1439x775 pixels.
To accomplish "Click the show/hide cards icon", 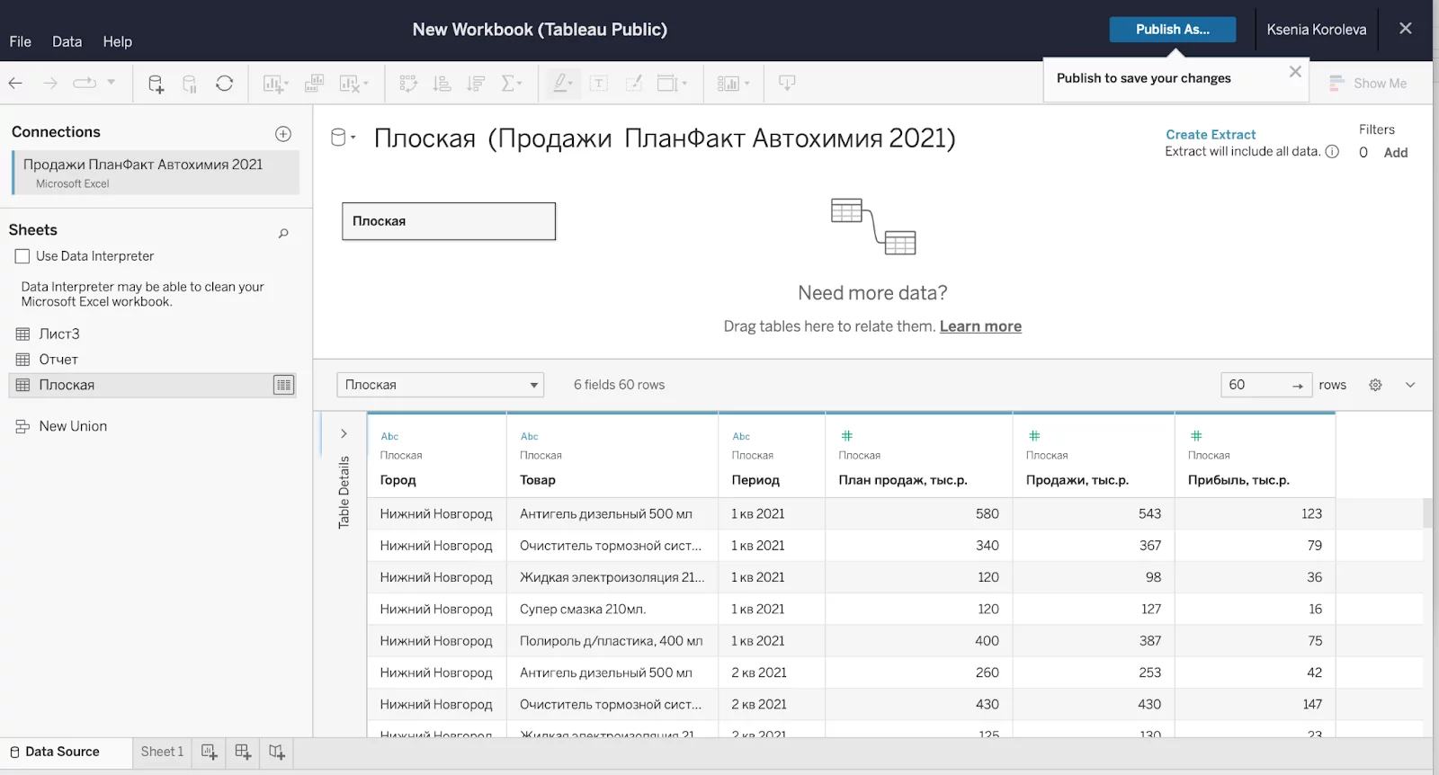I will [728, 84].
